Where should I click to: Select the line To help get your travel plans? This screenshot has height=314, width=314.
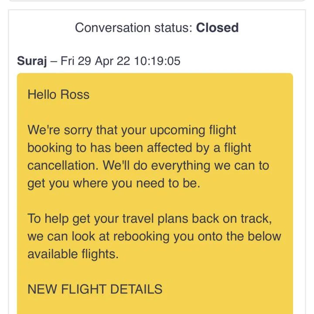point(150,218)
